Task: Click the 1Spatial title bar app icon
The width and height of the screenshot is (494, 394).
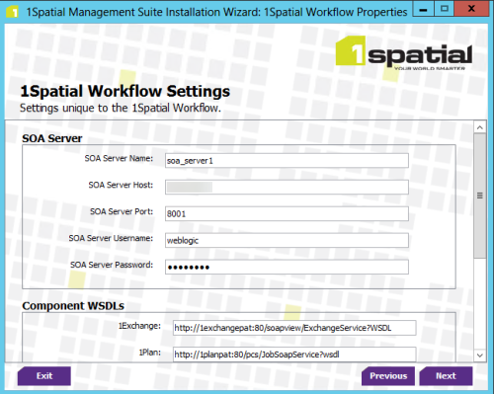Action: 12,12
